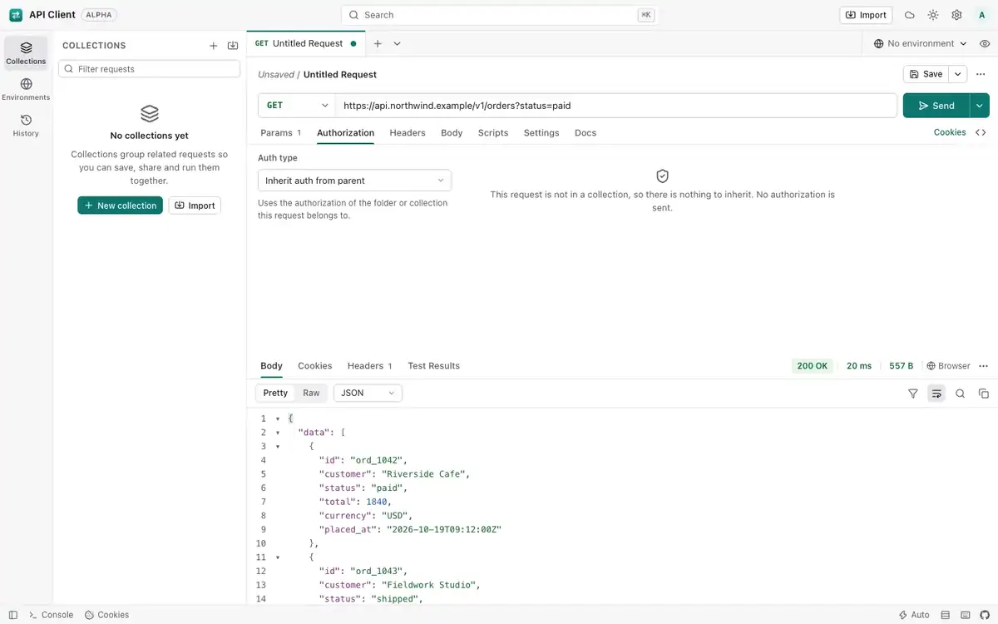
Task: Switch to the Settings tab
Action: pyautogui.click(x=541, y=132)
